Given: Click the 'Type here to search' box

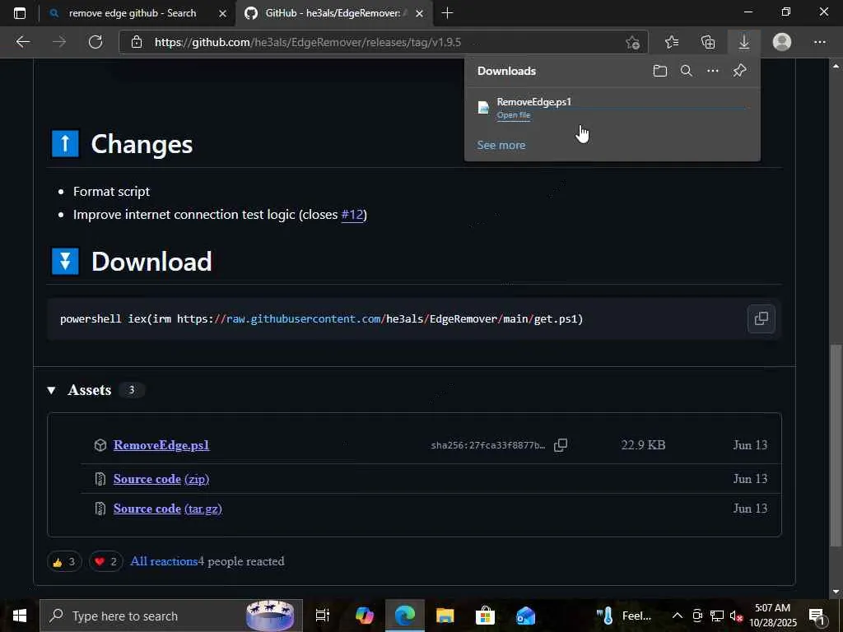Looking at the screenshot, I should [171, 616].
